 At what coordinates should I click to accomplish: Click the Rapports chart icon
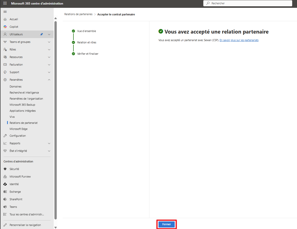[5, 143]
